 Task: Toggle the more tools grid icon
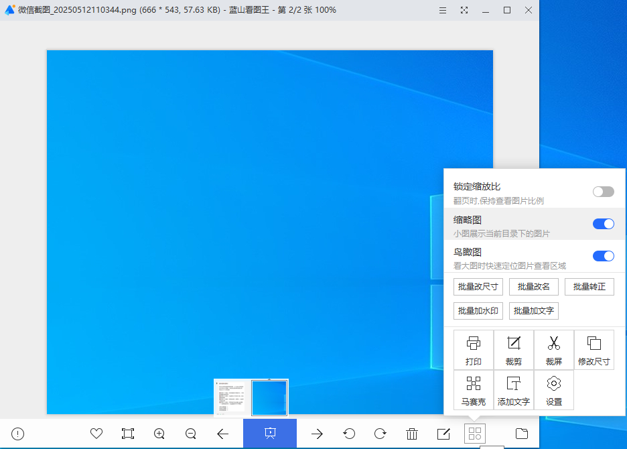pyautogui.click(x=475, y=434)
